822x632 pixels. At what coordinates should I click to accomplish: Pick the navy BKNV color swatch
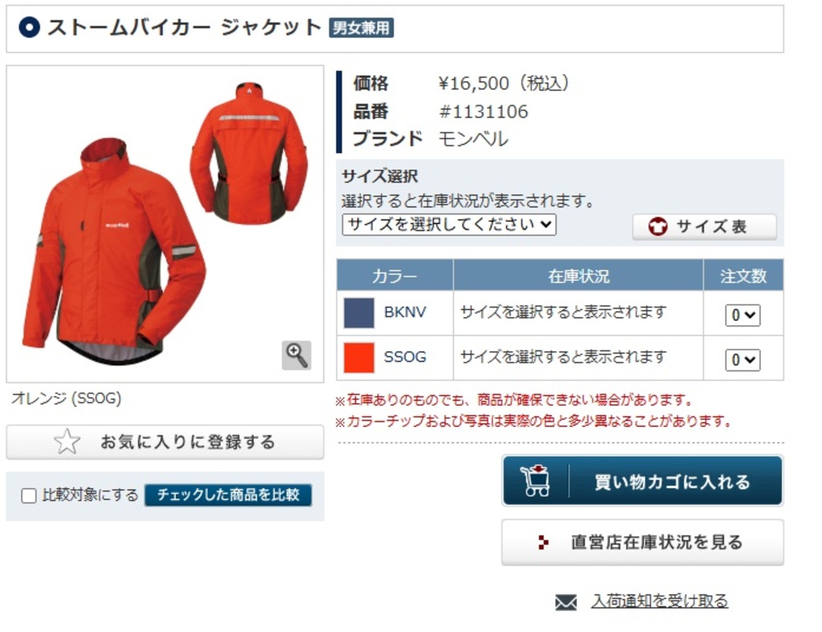point(359,313)
